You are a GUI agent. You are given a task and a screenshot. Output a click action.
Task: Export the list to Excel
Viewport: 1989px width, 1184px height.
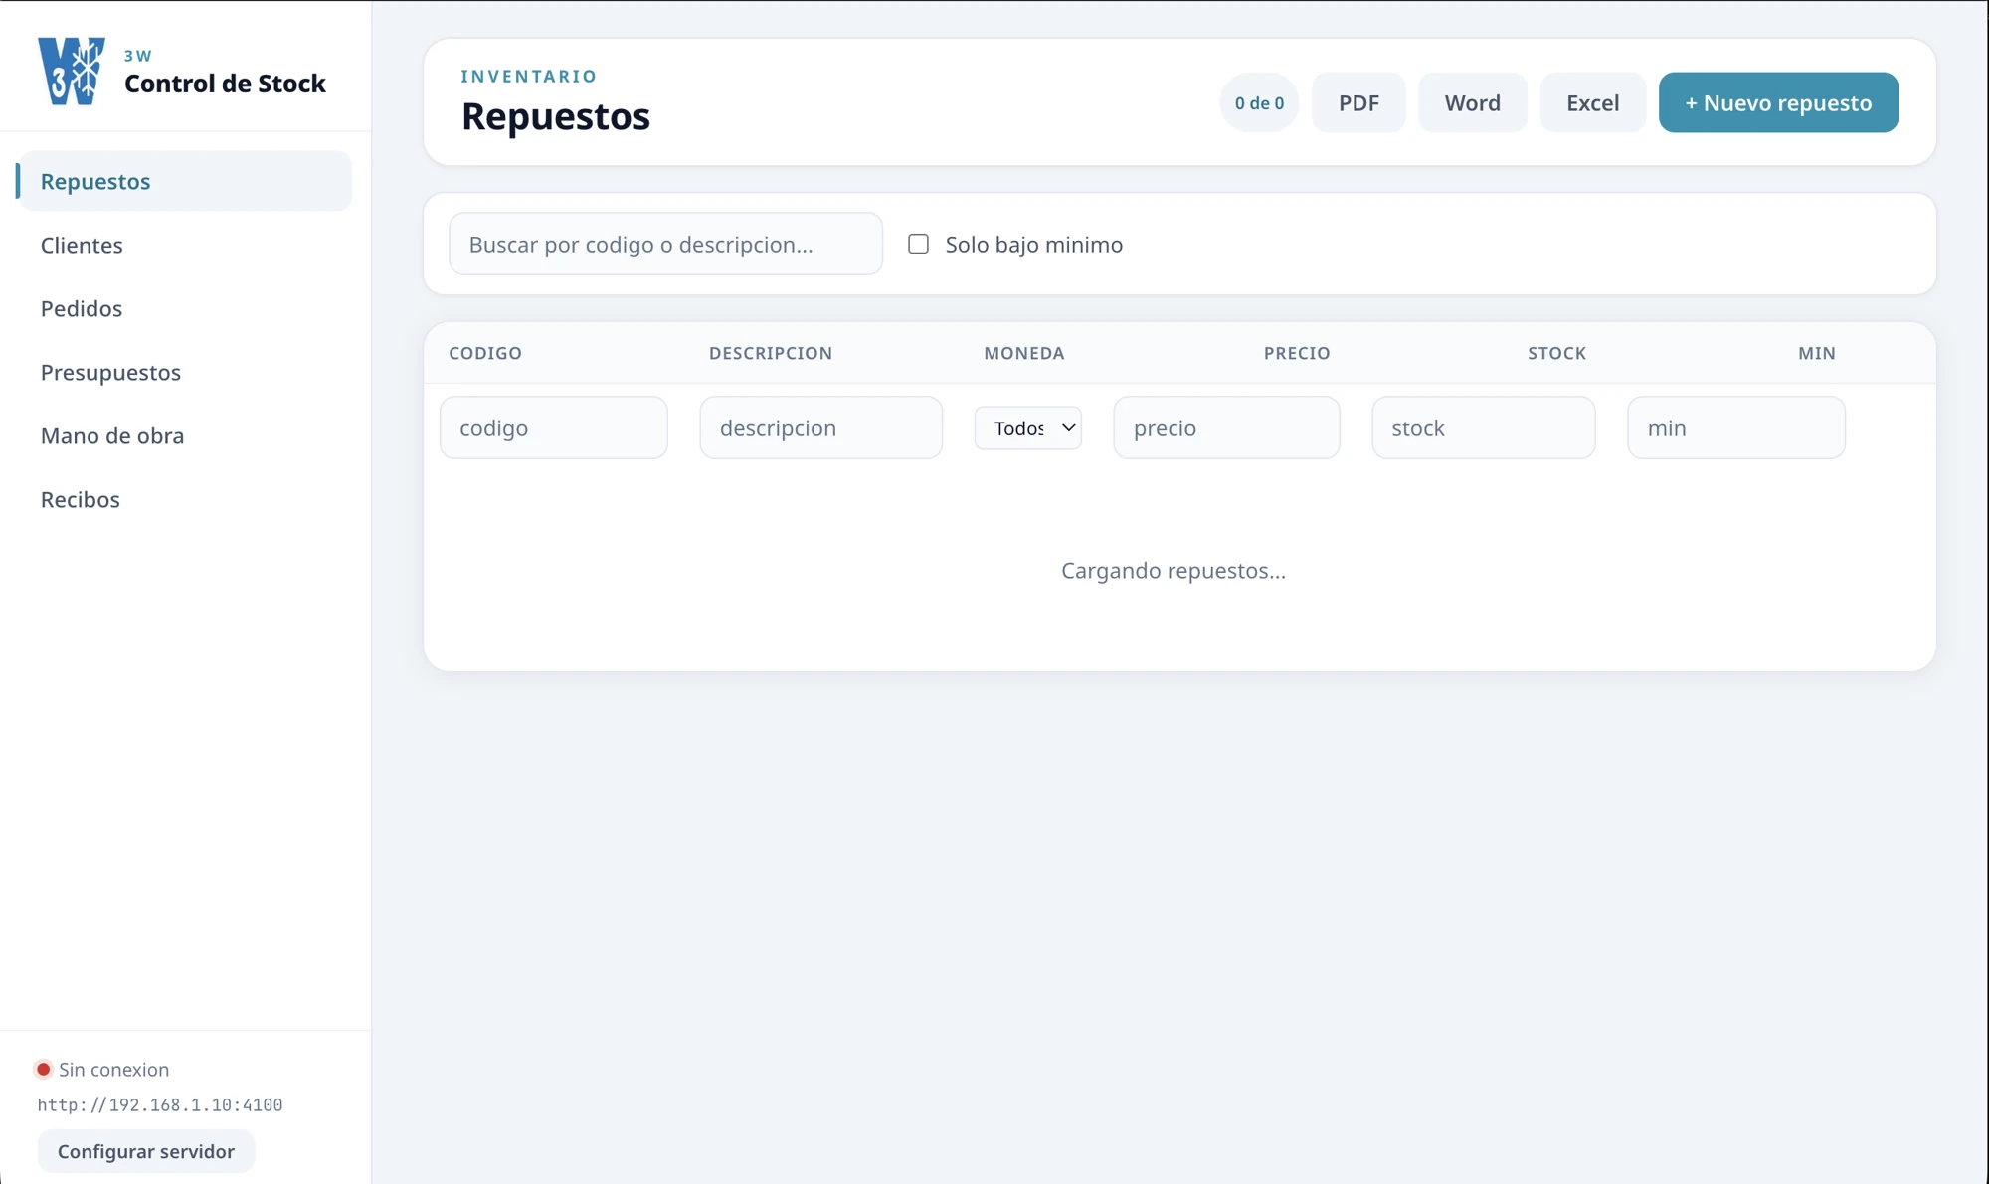coord(1592,102)
